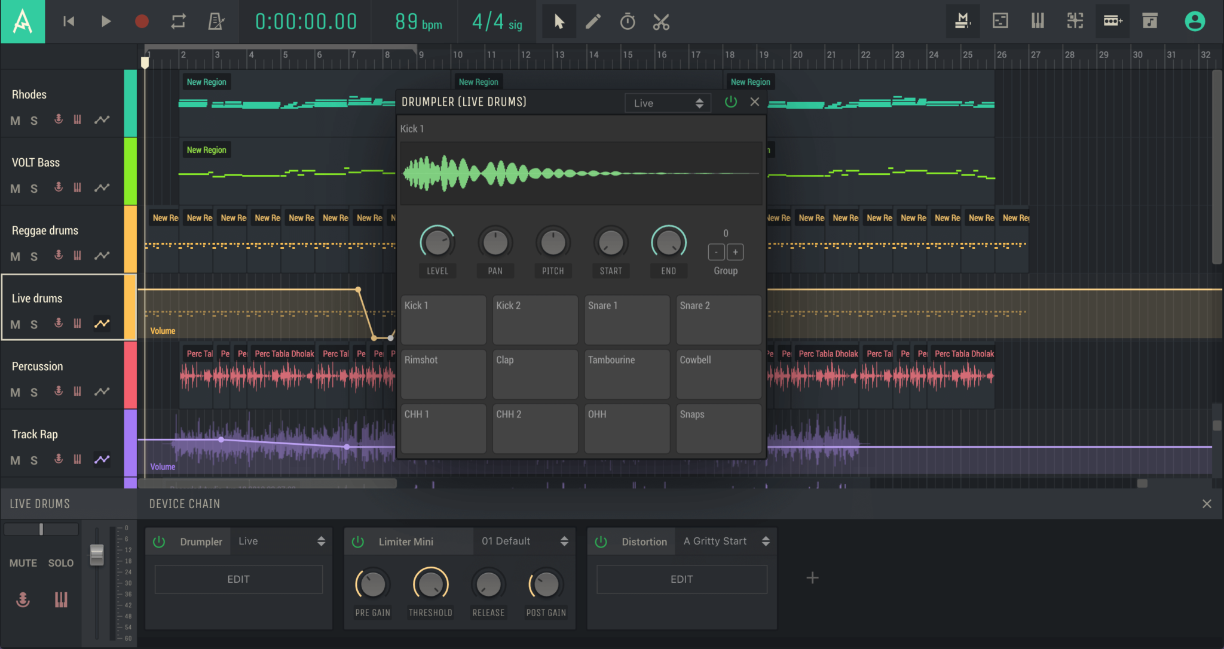
Task: Disable Limiter Mini device power
Action: (358, 542)
